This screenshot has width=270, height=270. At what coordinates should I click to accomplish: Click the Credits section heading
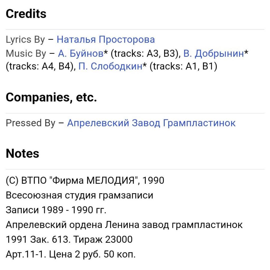[x=26, y=14]
